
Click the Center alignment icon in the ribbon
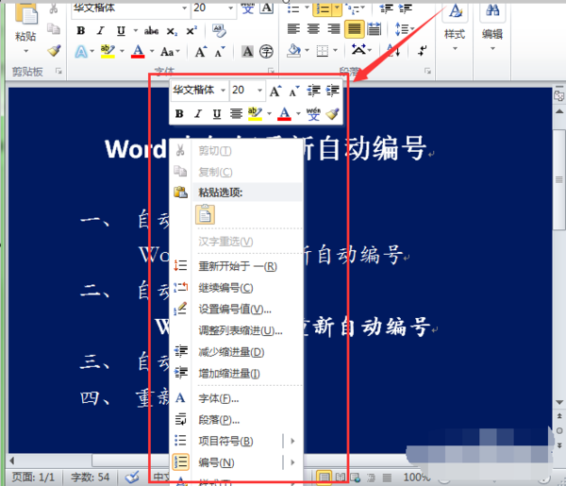(313, 28)
